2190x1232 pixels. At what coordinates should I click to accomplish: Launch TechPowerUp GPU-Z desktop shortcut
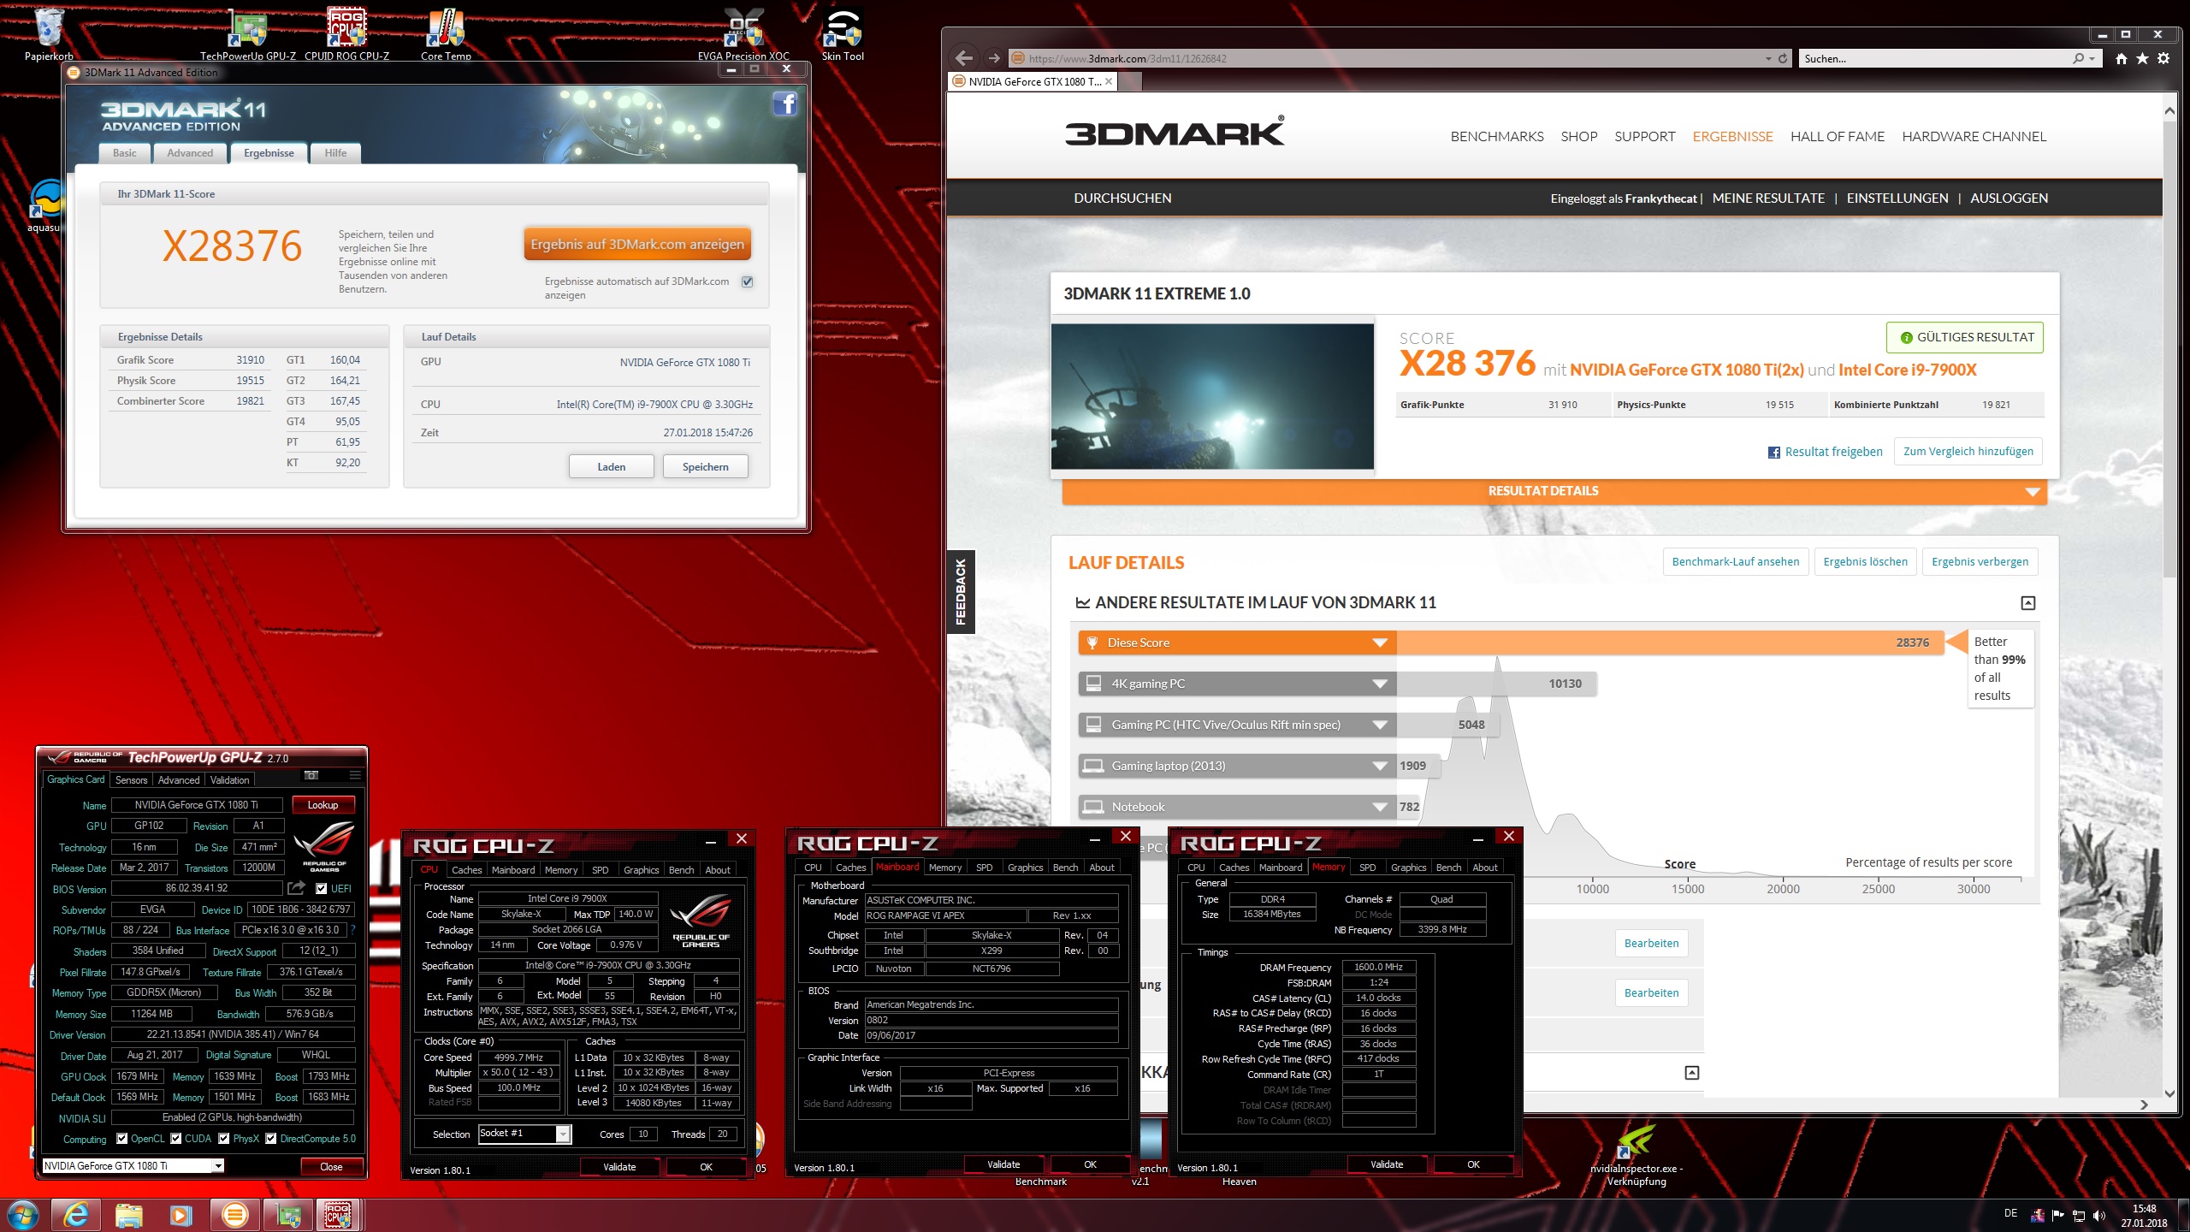(248, 33)
